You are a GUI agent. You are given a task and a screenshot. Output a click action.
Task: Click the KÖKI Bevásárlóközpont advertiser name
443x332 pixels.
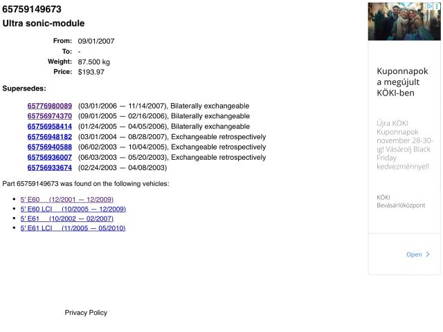[x=401, y=201]
